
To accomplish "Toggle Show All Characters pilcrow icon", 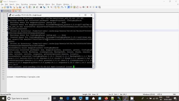I will [65, 7].
